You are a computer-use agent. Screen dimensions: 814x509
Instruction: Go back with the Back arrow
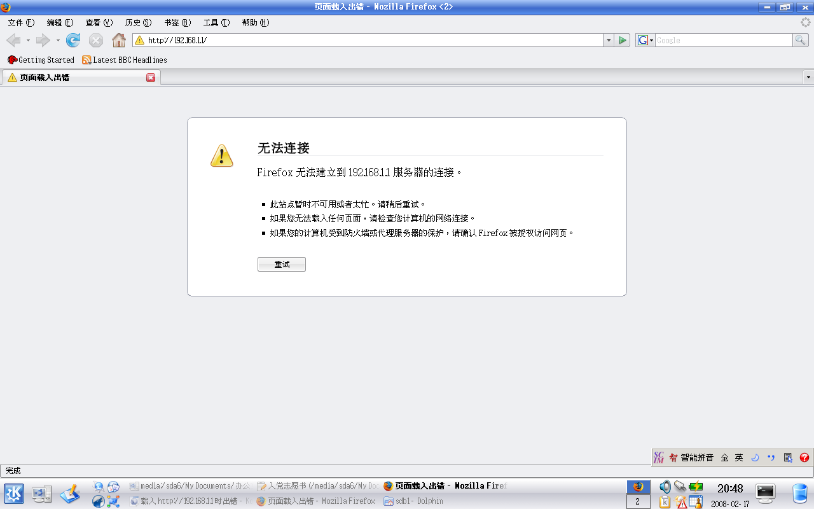(x=13, y=40)
